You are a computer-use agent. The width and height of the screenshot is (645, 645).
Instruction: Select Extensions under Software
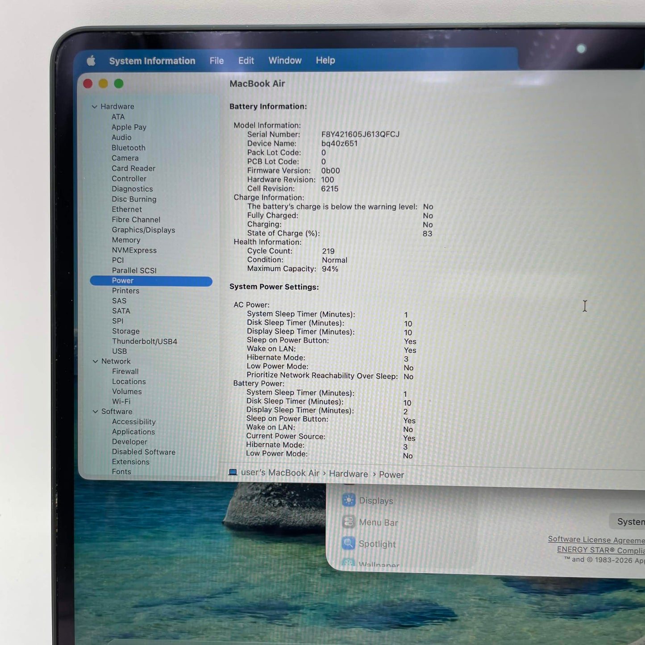pos(131,462)
